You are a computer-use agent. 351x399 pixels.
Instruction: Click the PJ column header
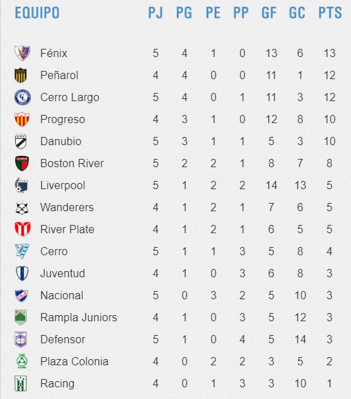[x=156, y=12]
